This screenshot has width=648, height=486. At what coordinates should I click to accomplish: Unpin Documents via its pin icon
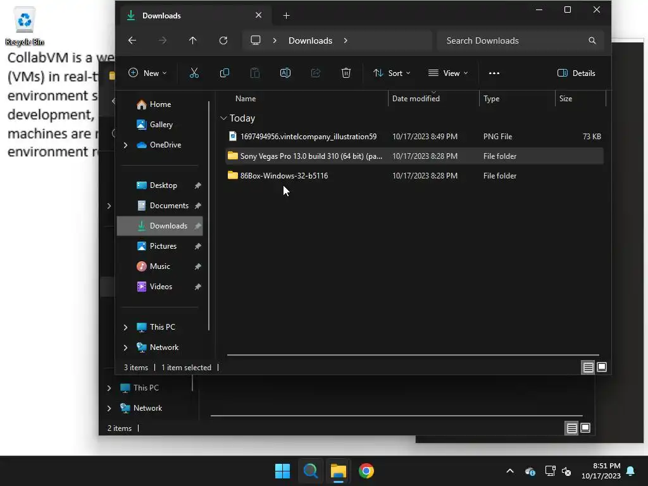coord(197,206)
